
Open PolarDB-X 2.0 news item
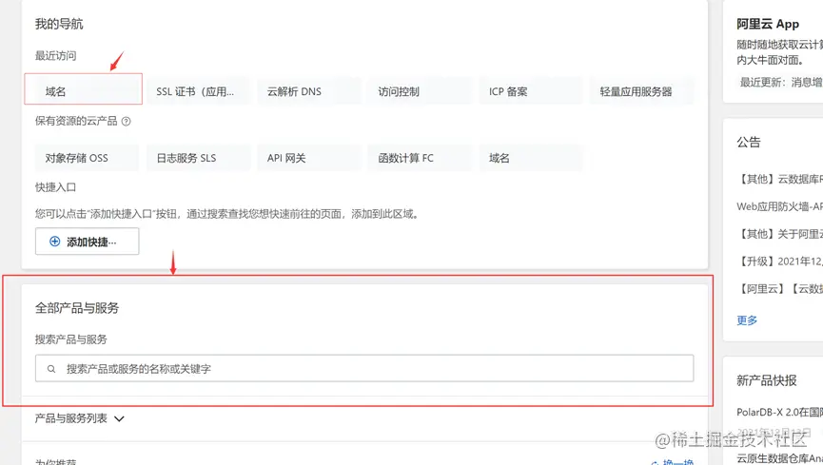pos(779,412)
